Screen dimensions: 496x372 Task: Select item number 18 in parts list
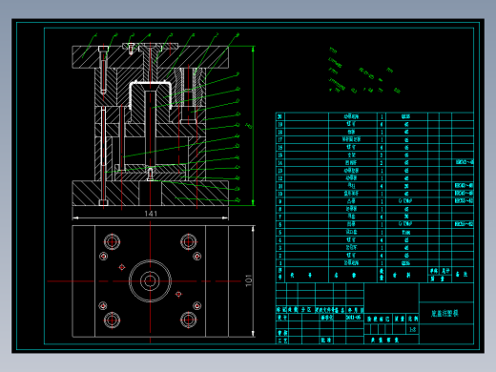click(280, 132)
